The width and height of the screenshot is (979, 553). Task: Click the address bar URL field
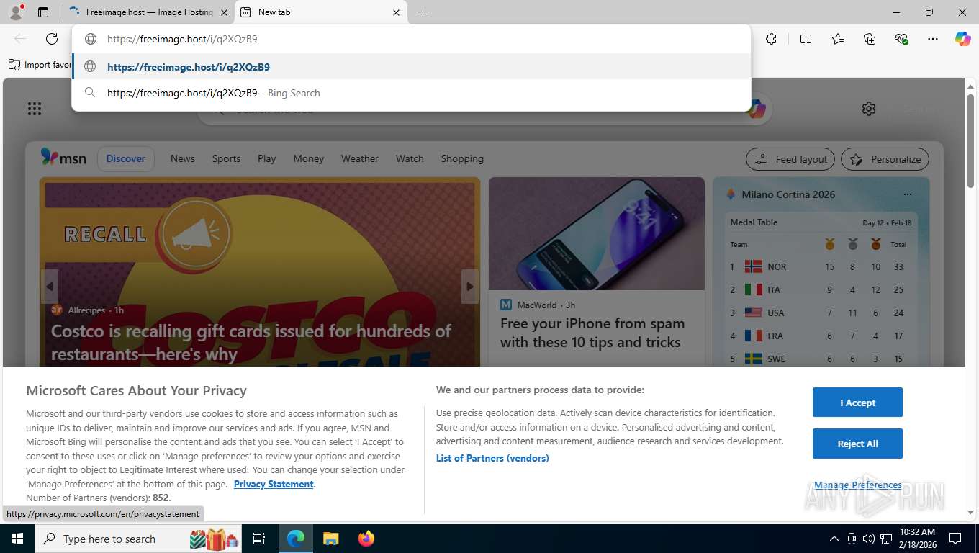[x=411, y=39]
